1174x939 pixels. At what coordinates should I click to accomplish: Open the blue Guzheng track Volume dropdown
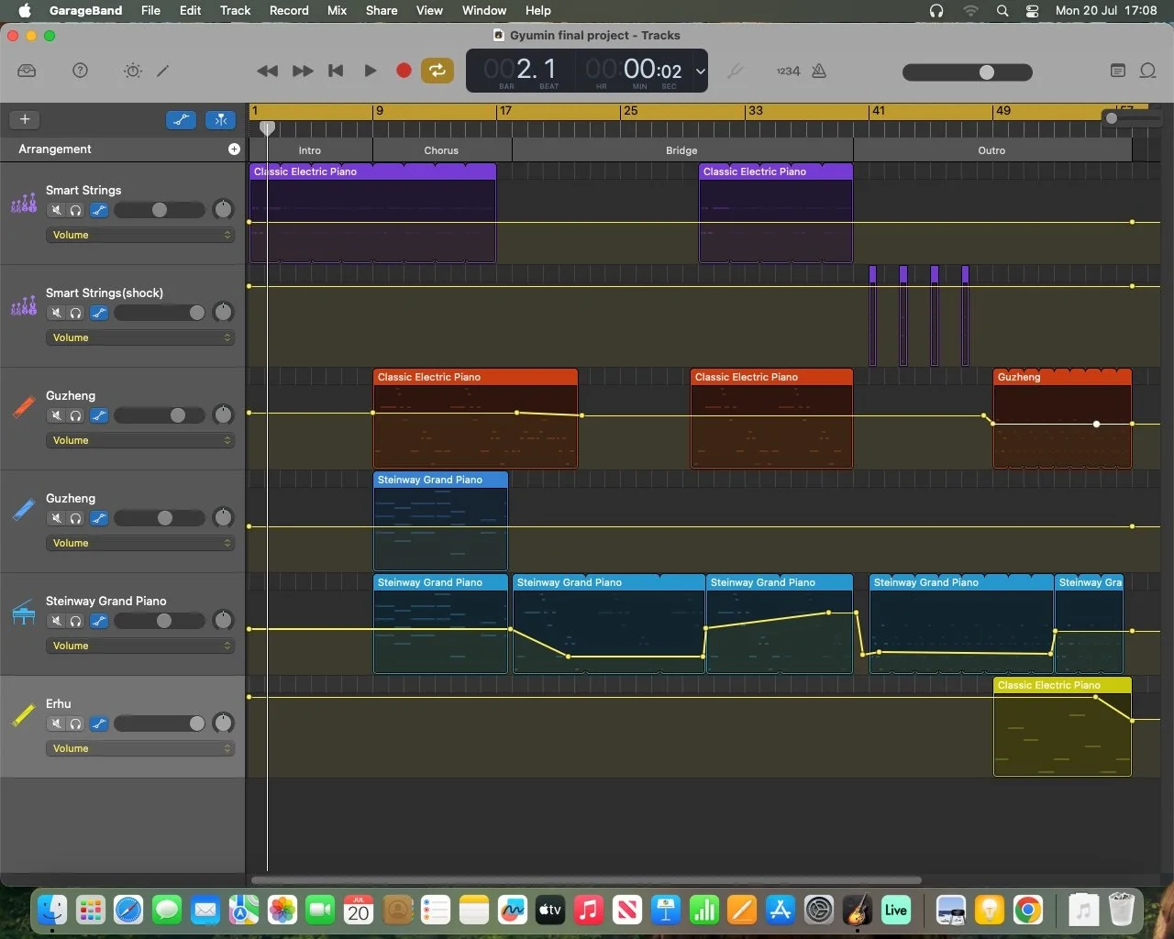140,543
